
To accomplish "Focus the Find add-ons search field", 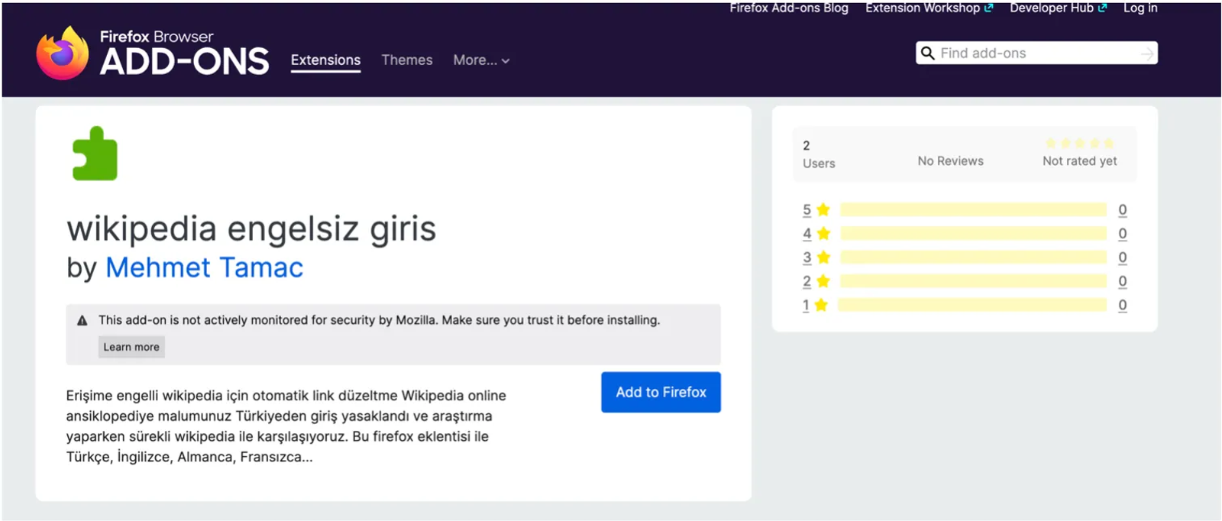I will (1037, 53).
